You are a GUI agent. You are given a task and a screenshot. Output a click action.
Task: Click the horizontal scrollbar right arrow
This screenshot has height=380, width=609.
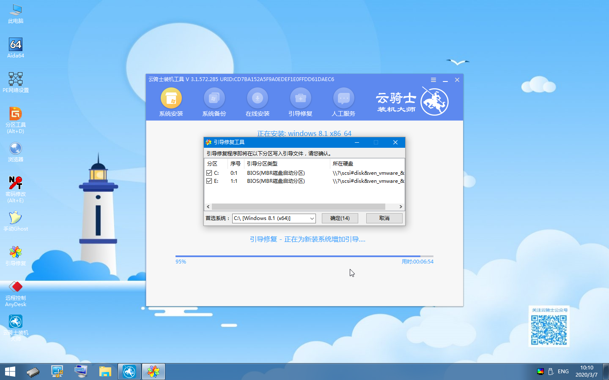point(401,207)
